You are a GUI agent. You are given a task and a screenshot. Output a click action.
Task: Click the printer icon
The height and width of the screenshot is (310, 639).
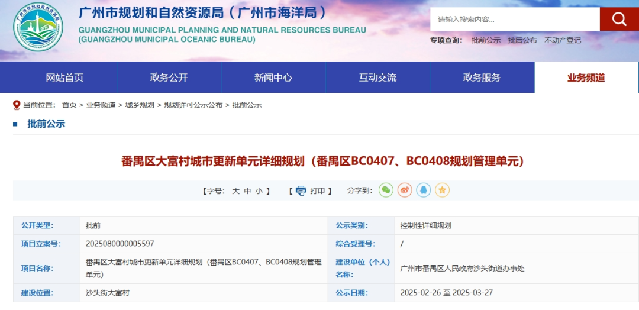301,190
